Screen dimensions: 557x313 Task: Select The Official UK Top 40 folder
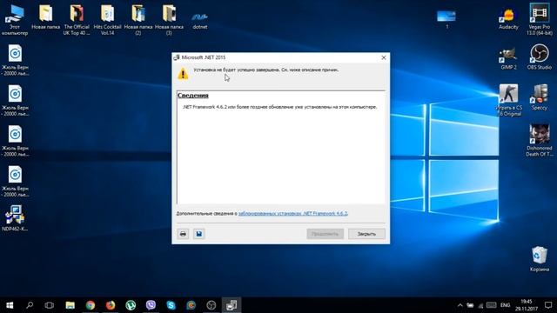pos(77,20)
